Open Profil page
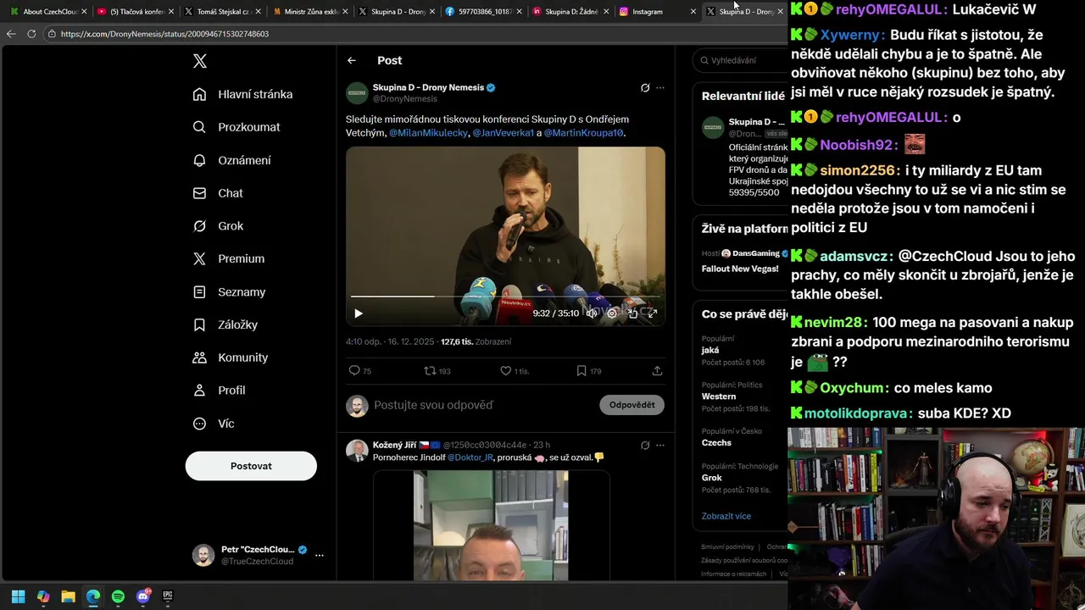Image resolution: width=1085 pixels, height=610 pixels. (x=219, y=391)
